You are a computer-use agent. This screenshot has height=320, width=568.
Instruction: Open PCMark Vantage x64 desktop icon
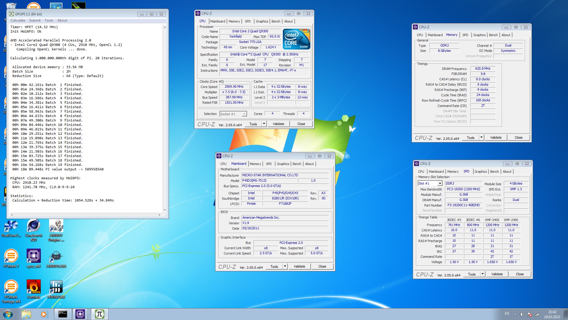[x=11, y=291]
